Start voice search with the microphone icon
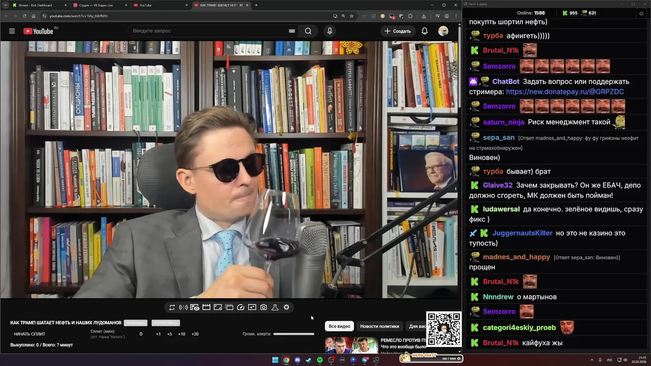Screen dimensions: 651x366 pos(330,31)
